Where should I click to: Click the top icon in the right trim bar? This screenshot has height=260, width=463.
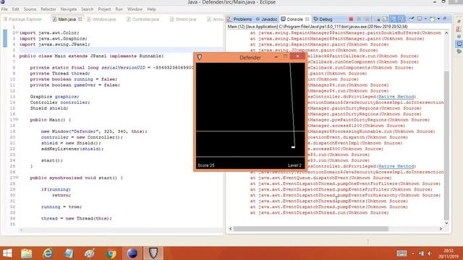point(459,22)
